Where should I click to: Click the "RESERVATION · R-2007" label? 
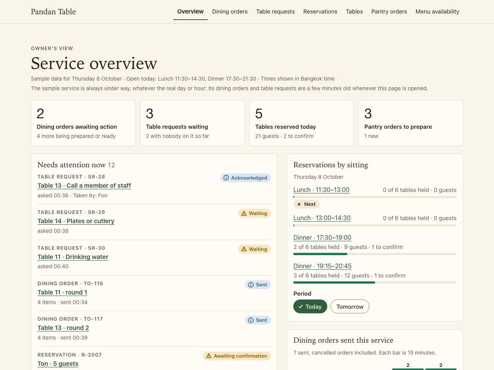click(69, 355)
